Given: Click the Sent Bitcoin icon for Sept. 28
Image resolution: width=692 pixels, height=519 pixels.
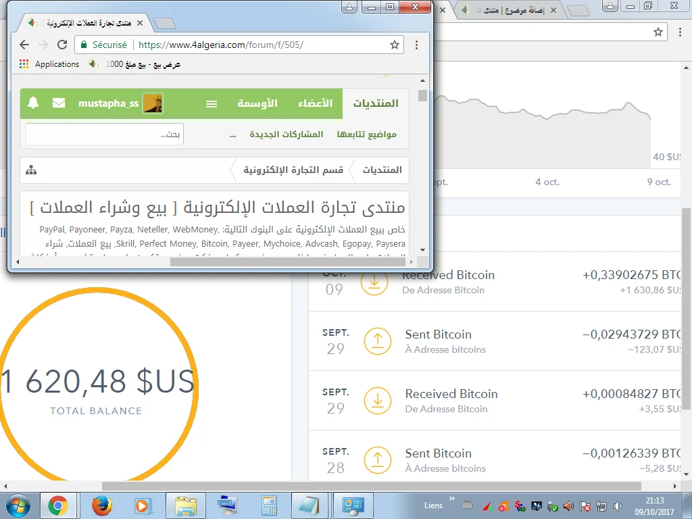Looking at the screenshot, I should click(377, 460).
